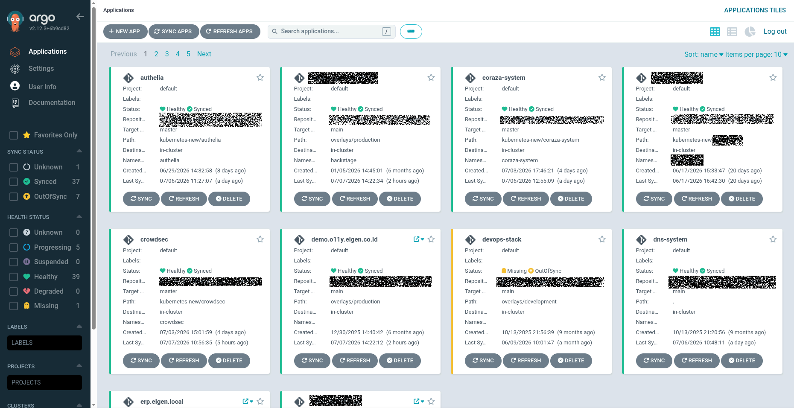Click Log out
Screen dimensions: 794x408
(x=775, y=32)
